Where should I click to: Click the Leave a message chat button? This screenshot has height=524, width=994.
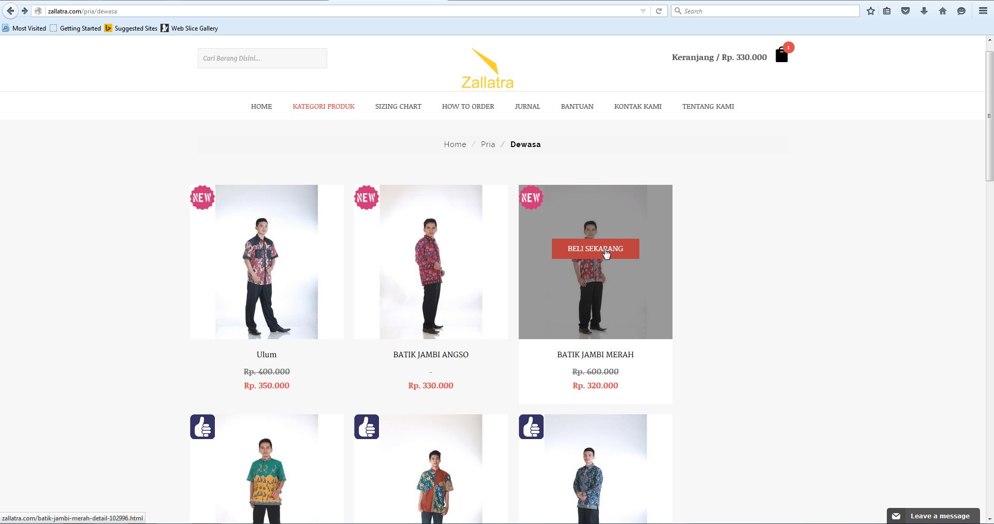(x=933, y=516)
